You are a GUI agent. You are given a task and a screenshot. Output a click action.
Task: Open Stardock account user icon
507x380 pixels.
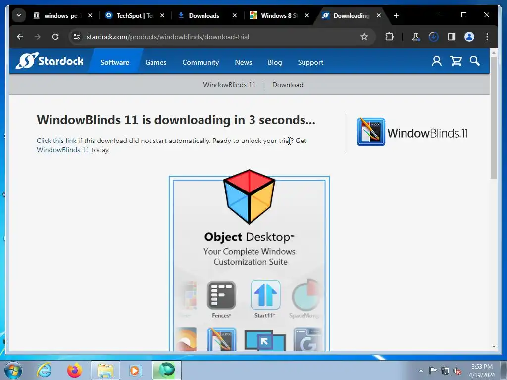coord(437,61)
